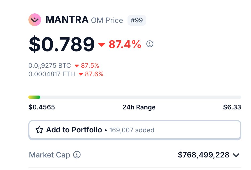Click the #99 rank badge

click(x=137, y=20)
